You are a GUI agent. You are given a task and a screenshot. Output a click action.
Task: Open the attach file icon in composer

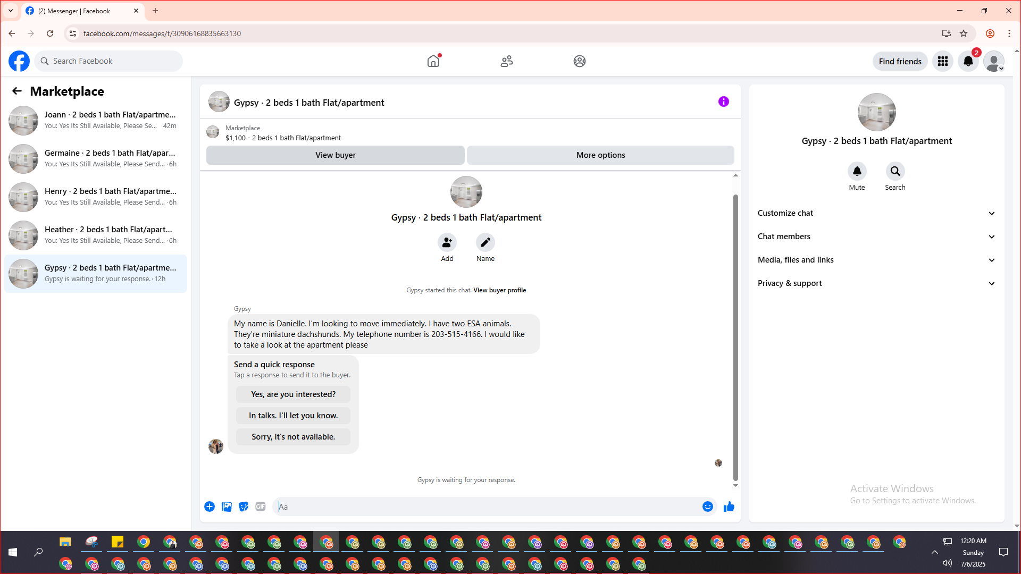(x=227, y=507)
